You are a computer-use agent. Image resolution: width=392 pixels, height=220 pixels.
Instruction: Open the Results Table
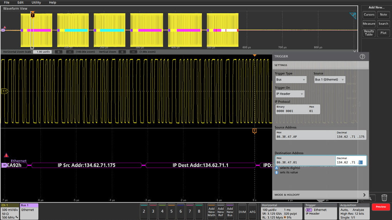coord(369,33)
